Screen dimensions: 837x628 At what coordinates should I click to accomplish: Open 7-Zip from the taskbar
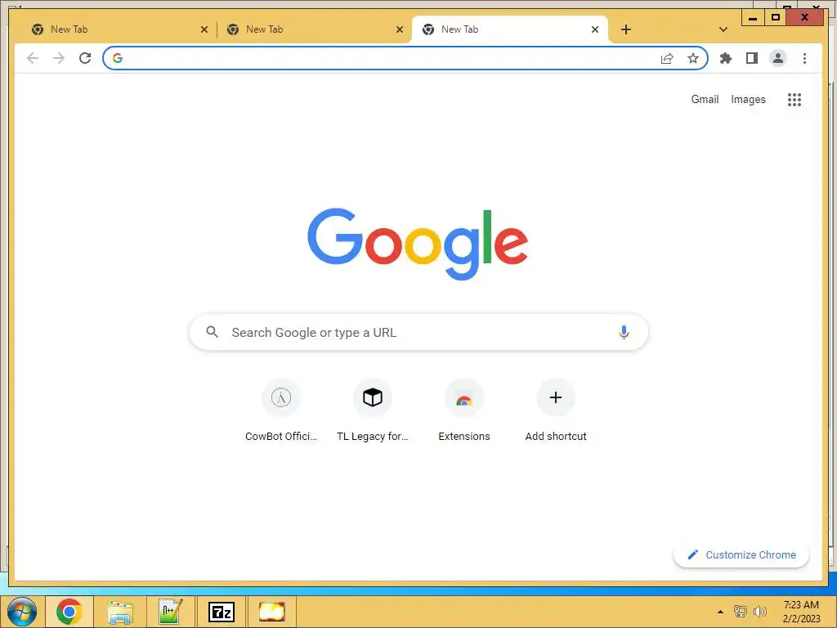coord(221,612)
